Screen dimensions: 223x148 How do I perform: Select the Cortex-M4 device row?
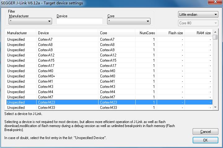point(109,92)
